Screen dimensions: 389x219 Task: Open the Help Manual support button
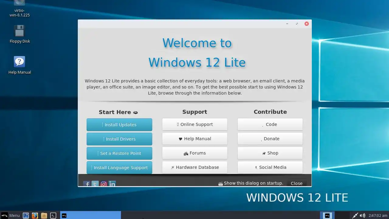tap(195, 139)
